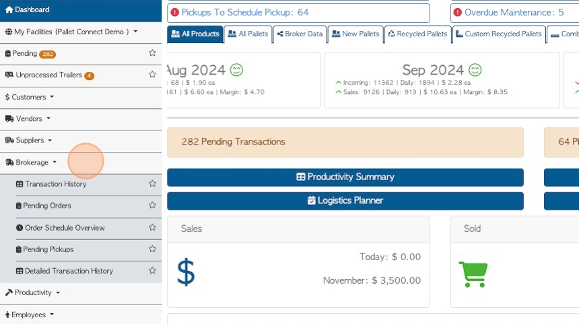
Task: Click the Sep 2024 smiley face icon
Action: coord(475,70)
